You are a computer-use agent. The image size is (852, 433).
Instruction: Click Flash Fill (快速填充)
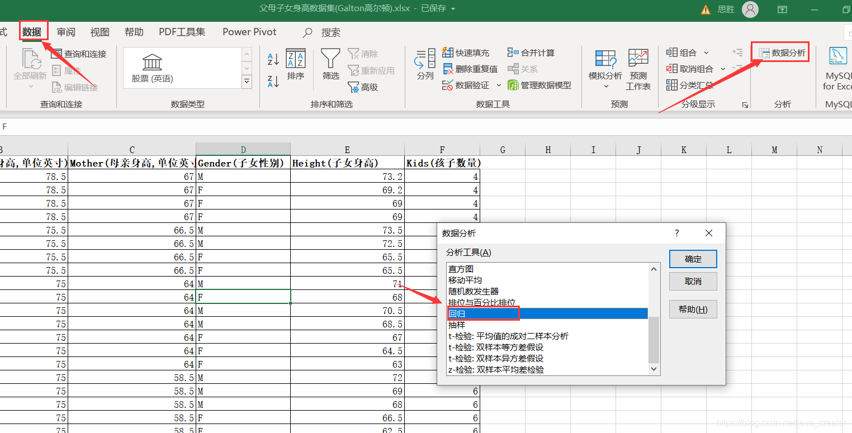pos(466,53)
